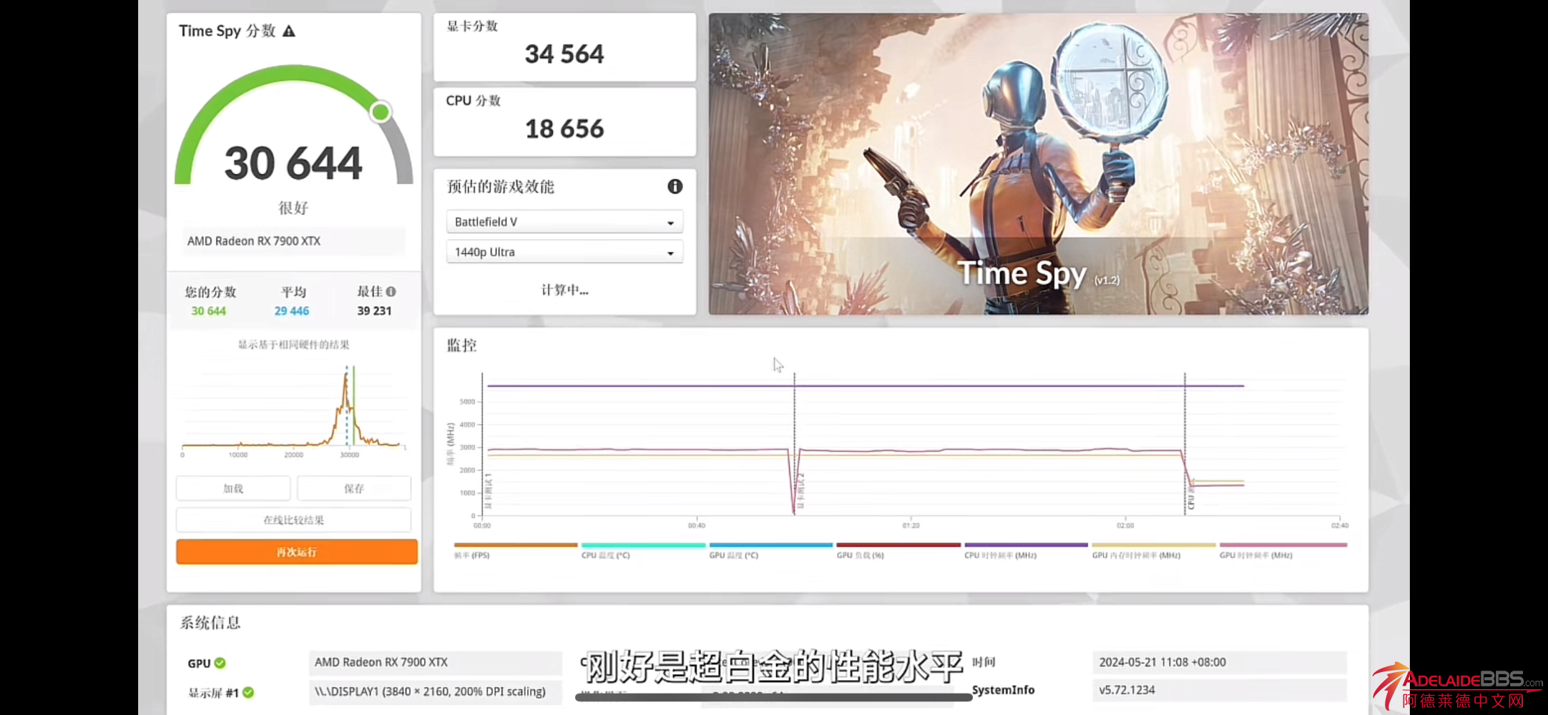Click the 保存 button
Image resolution: width=1548 pixels, height=715 pixels.
pos(354,488)
